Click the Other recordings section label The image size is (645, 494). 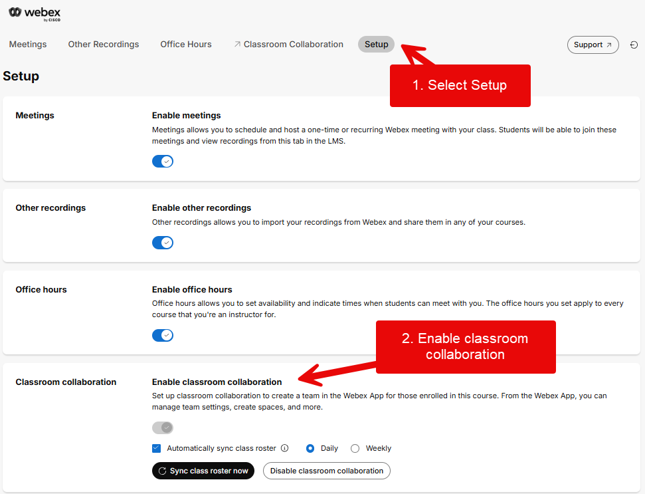click(50, 208)
